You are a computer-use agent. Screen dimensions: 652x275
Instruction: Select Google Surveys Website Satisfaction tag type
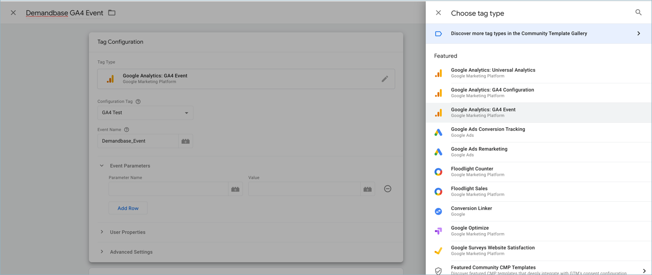(539, 251)
